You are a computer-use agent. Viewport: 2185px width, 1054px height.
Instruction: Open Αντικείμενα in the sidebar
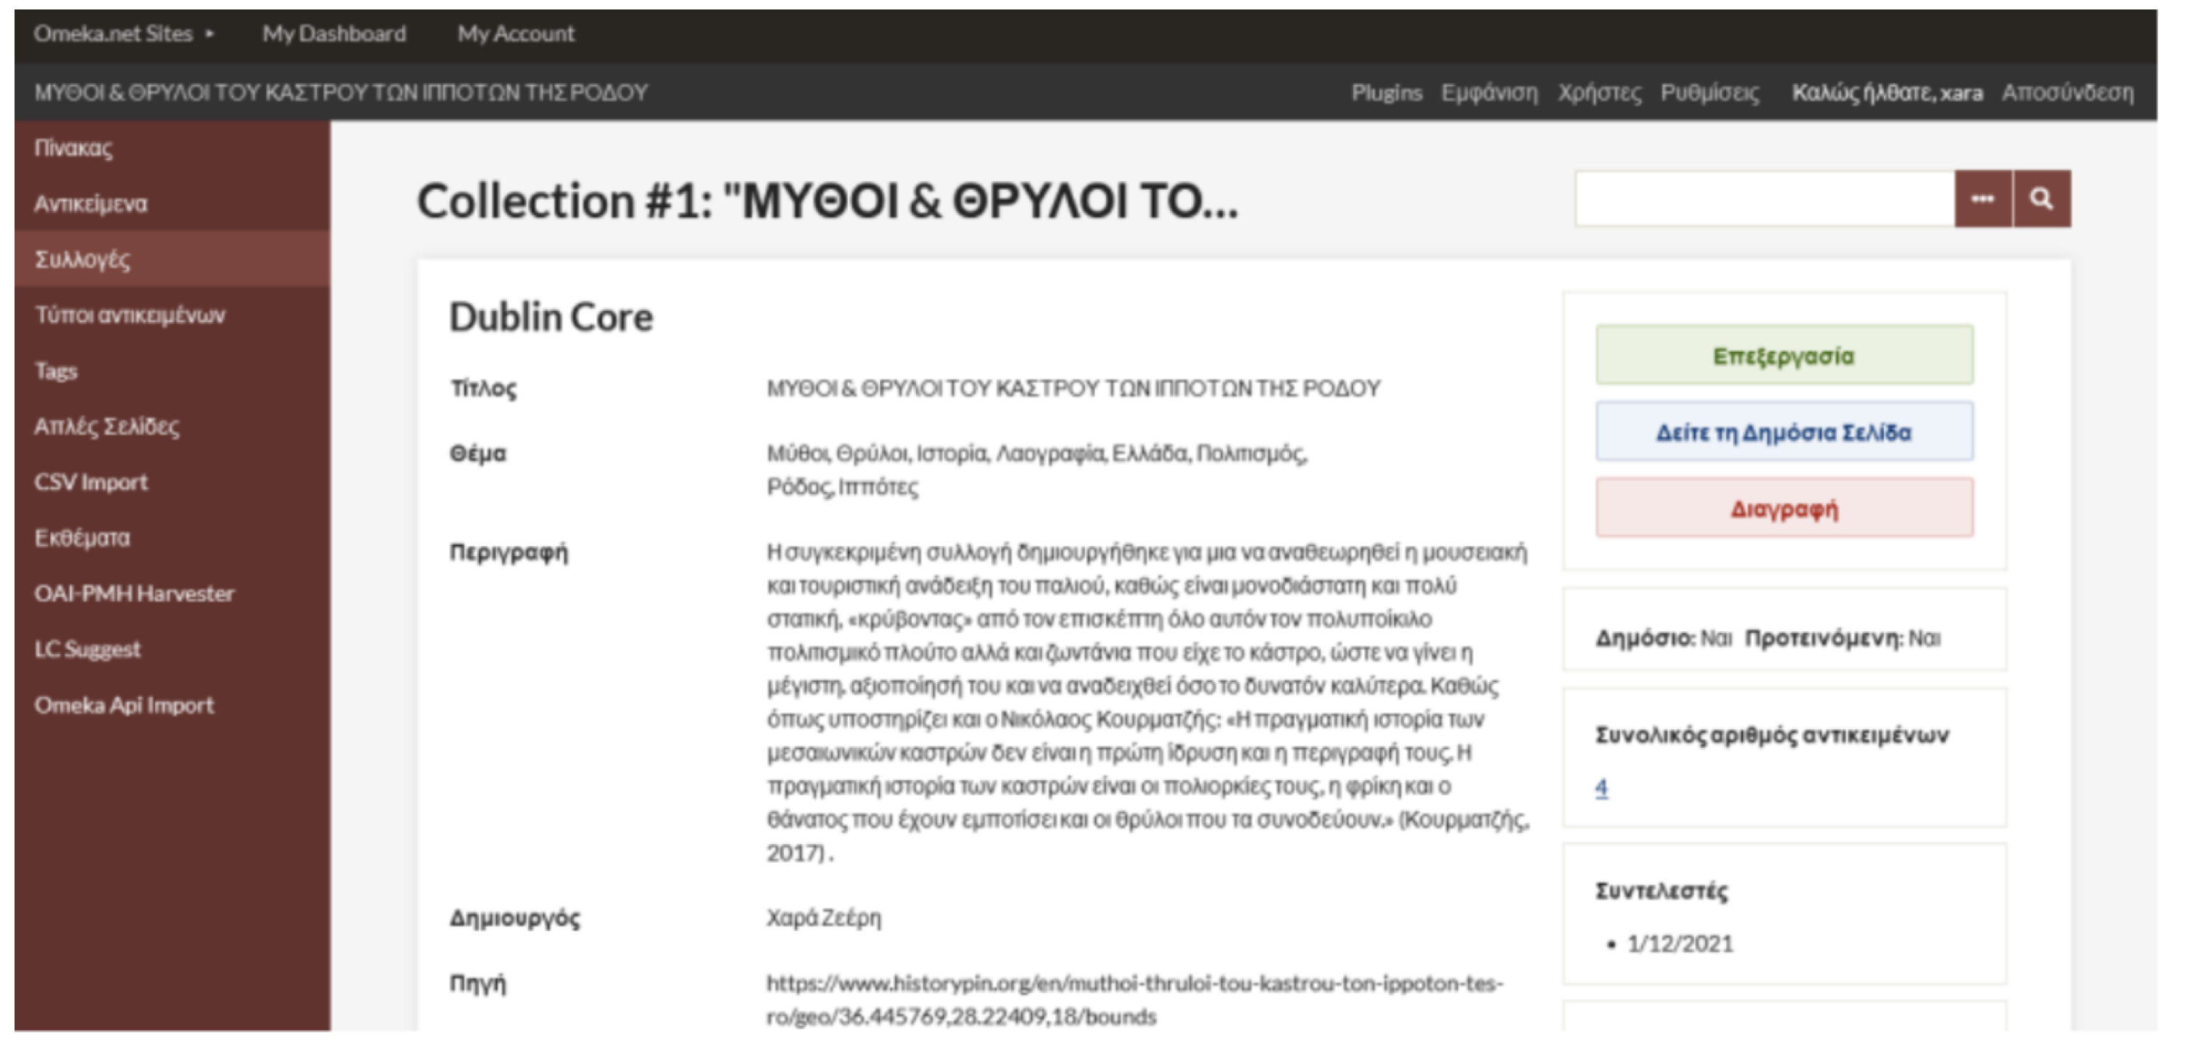91,204
